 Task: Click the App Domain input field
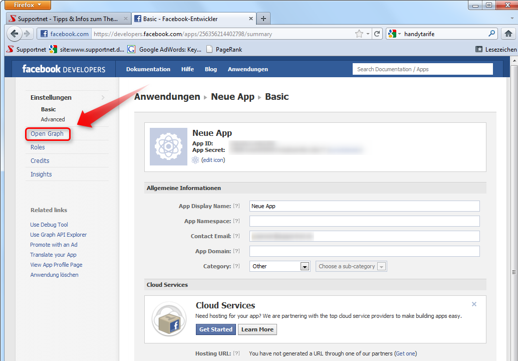[364, 251]
